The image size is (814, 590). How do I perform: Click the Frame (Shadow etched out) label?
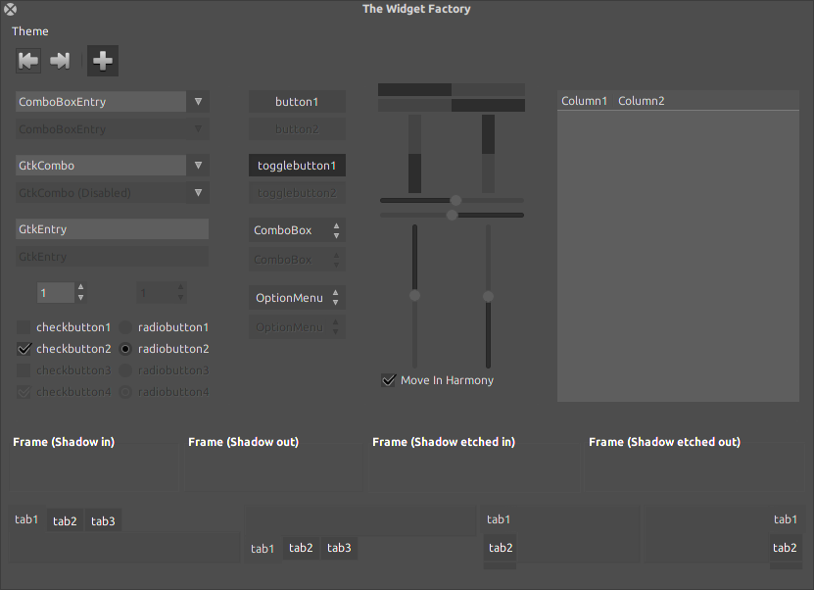(664, 442)
